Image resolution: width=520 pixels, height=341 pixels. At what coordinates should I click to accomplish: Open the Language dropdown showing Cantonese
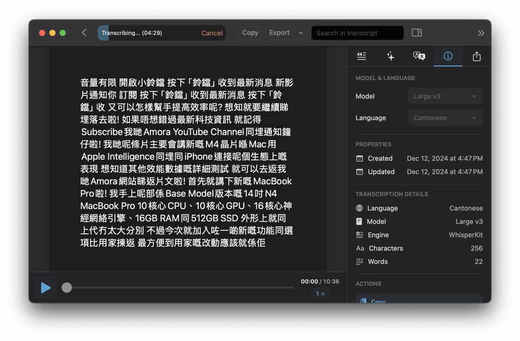445,118
